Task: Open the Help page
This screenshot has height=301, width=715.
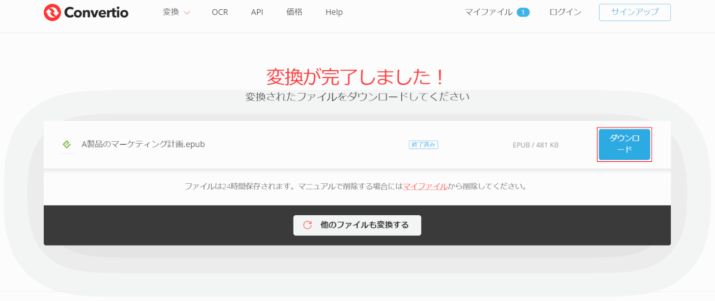Action: coord(334,12)
